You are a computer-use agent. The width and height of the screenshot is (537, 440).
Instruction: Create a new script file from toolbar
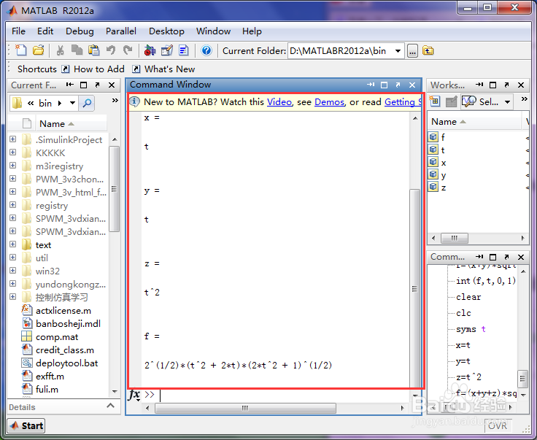21,50
